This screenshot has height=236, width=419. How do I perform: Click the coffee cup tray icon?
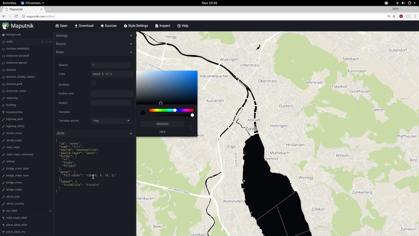click(386, 3)
